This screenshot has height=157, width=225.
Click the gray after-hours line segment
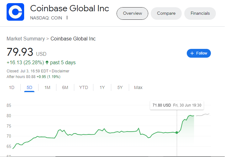pos(203,115)
